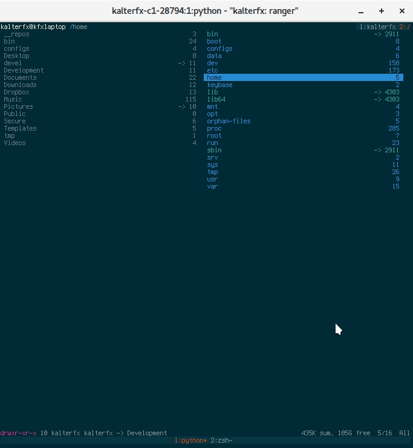
Task: Switch to ranger tab 2:/
Action: (x=405, y=27)
